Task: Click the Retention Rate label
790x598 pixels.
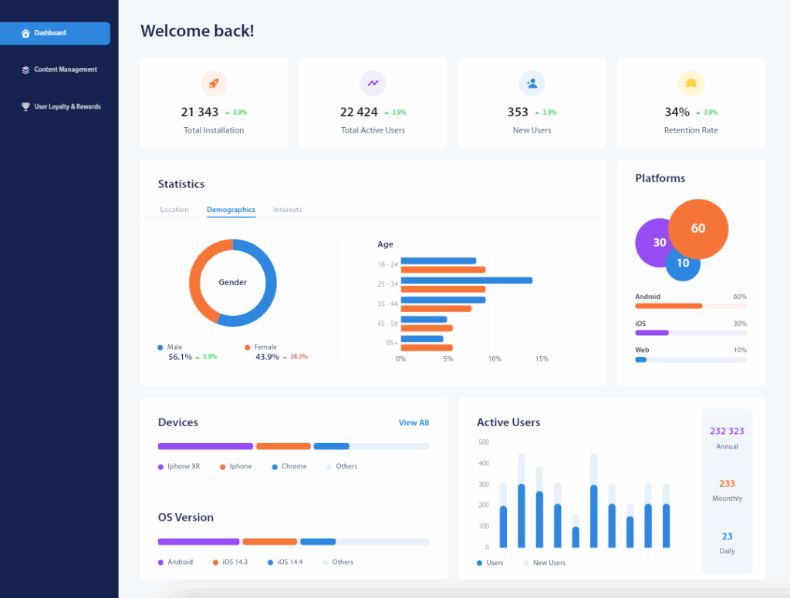Action: [x=690, y=130]
